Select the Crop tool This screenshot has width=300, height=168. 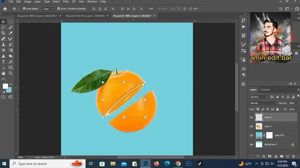[3, 33]
